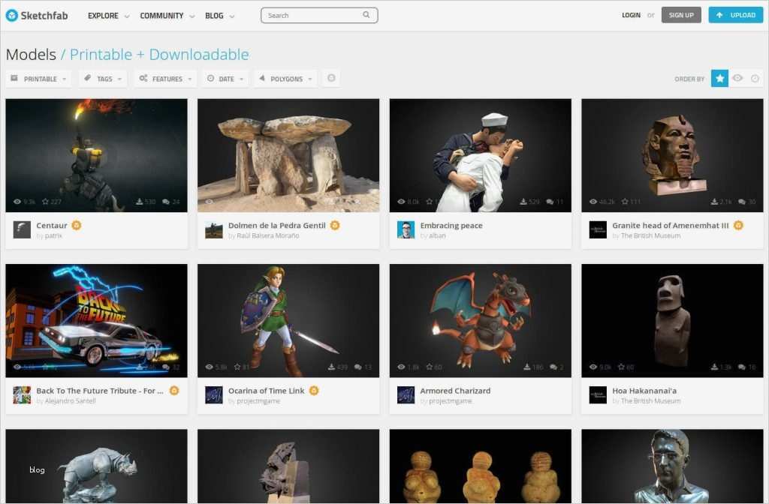769x504 pixels.
Task: Click the Sketchfab logo icon
Action: 12,15
